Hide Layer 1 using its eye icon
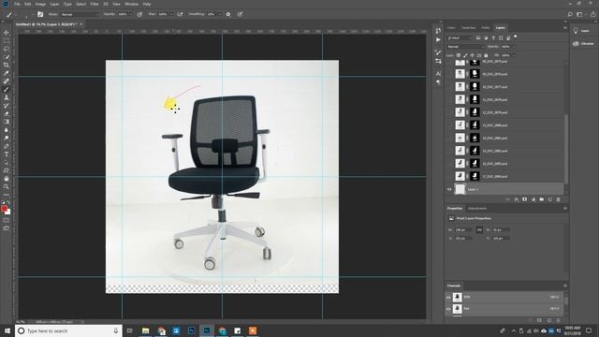 point(449,189)
